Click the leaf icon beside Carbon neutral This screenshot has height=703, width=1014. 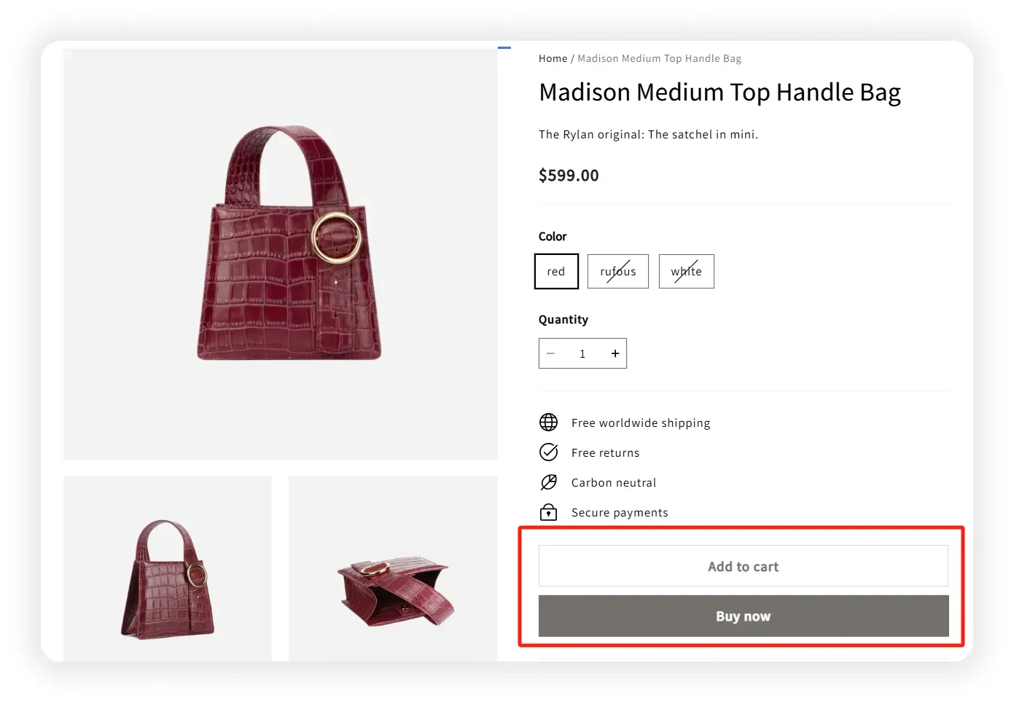coord(548,482)
